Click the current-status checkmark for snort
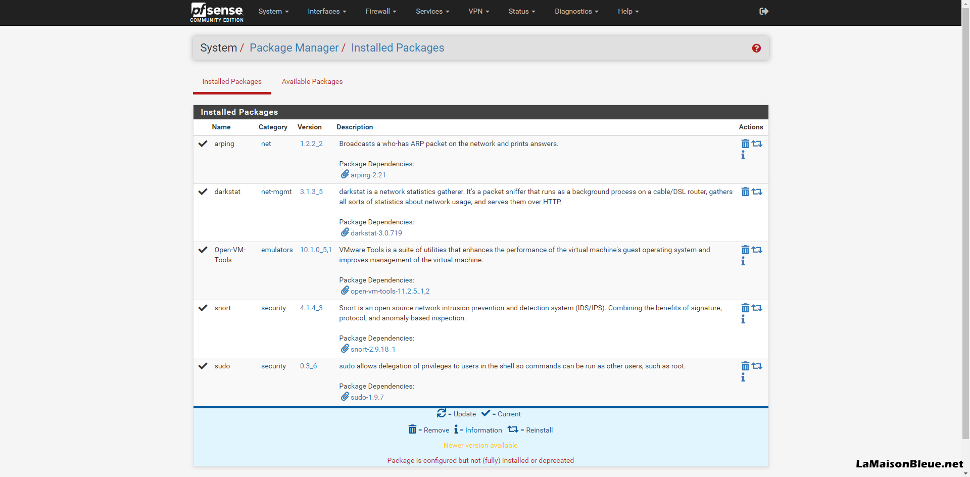 point(203,308)
